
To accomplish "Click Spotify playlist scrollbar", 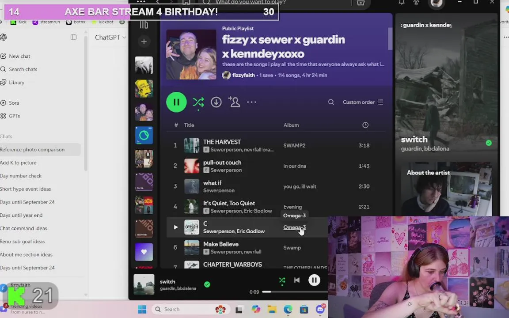I will point(390,39).
